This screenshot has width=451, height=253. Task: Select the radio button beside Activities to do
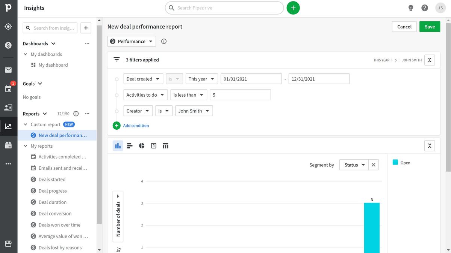117,95
